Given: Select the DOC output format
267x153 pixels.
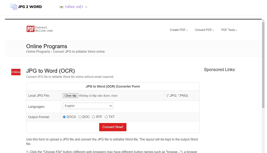Looking at the screenshot, I should pos(80,117).
